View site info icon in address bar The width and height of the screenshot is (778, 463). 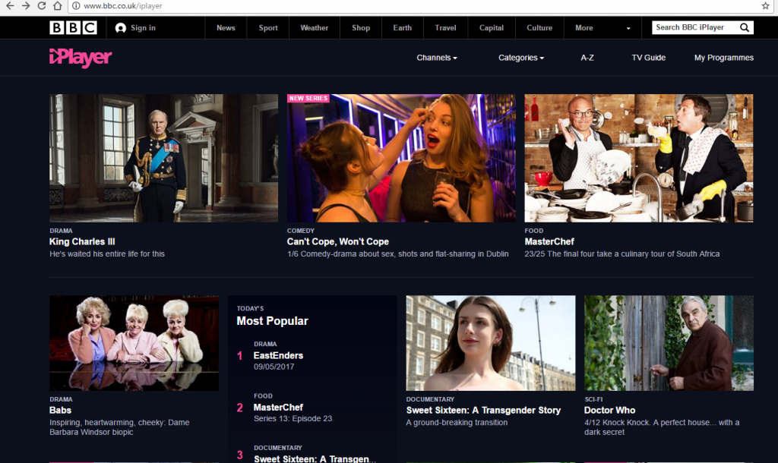[x=76, y=6]
